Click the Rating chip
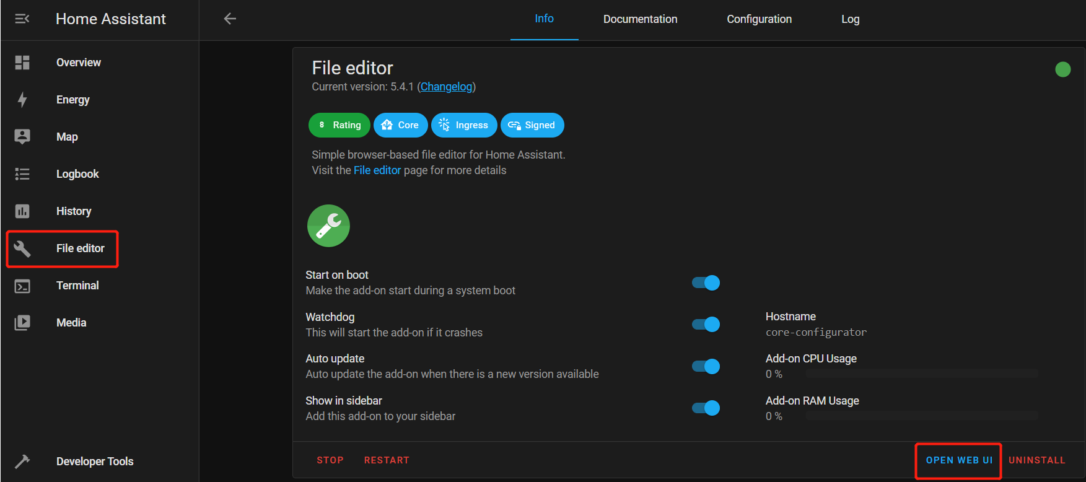 click(339, 125)
